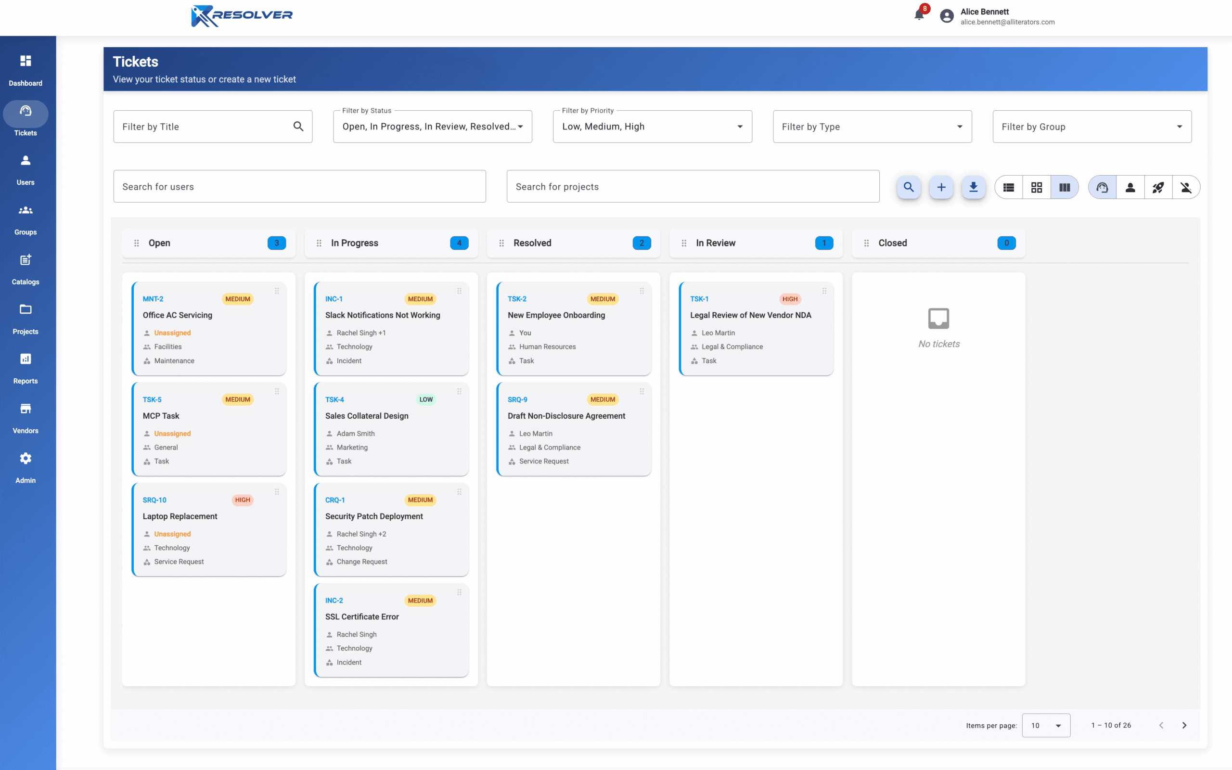
Task: Switch to grid view of tickets
Action: [x=1037, y=187]
